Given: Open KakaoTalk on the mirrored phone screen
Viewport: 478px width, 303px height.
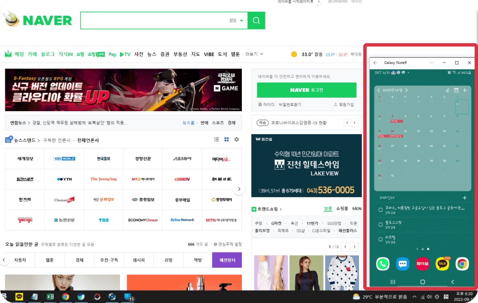Looking at the screenshot, I should (442, 263).
